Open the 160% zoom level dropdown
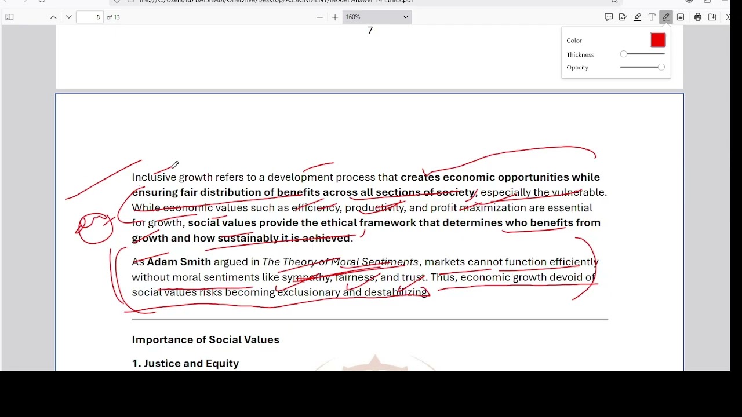Viewport: 742px width, 417px height. tap(377, 17)
